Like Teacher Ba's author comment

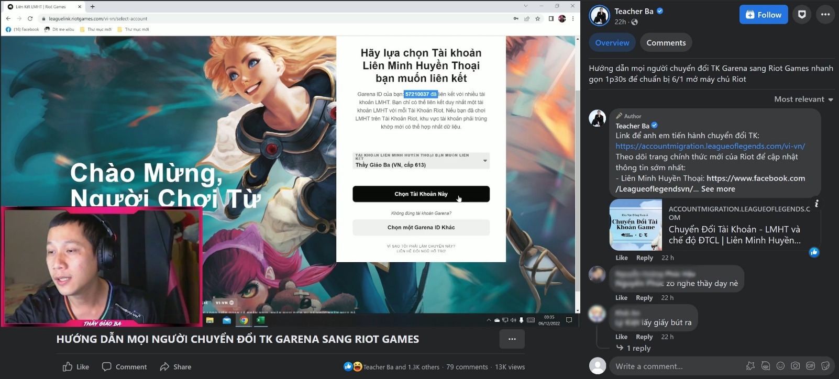(622, 258)
